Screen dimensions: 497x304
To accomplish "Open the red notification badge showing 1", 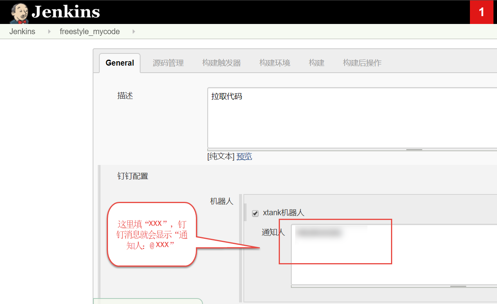I will 481,12.
